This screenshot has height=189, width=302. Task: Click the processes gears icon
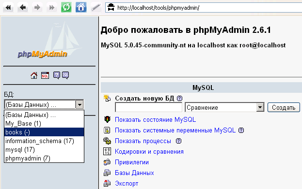[x=107, y=141]
